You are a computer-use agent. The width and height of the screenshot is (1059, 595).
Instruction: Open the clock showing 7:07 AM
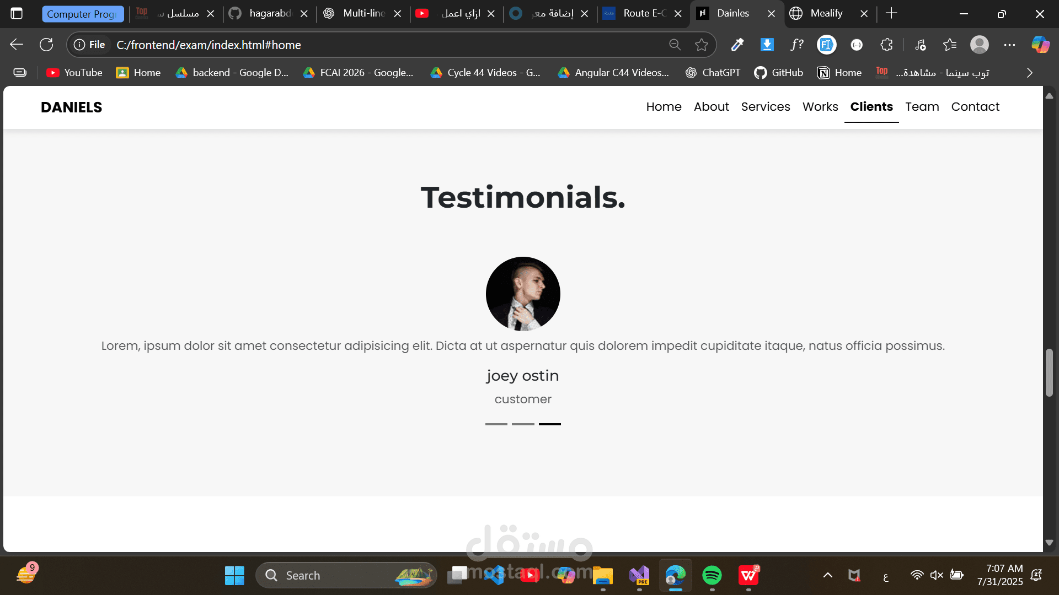coord(1000,575)
